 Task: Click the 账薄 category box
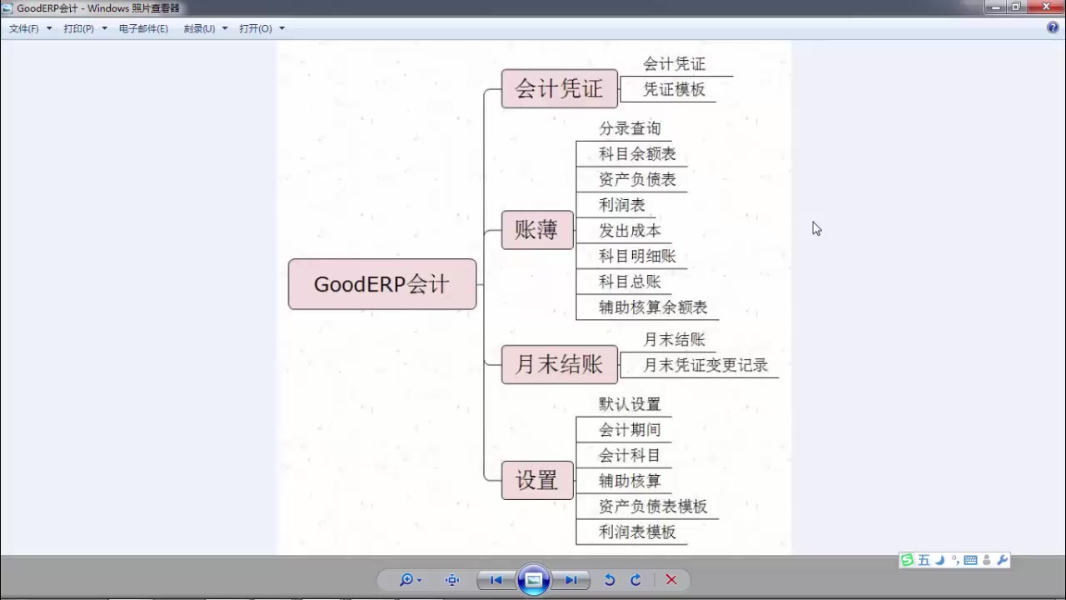point(537,230)
